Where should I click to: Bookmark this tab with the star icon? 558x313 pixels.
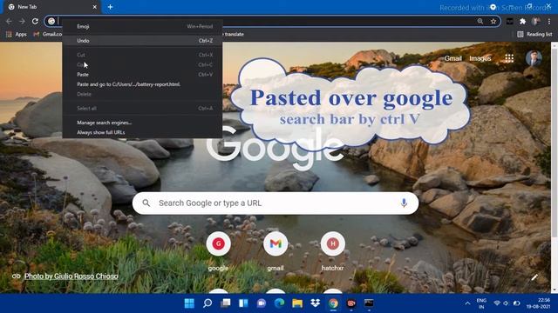click(493, 21)
